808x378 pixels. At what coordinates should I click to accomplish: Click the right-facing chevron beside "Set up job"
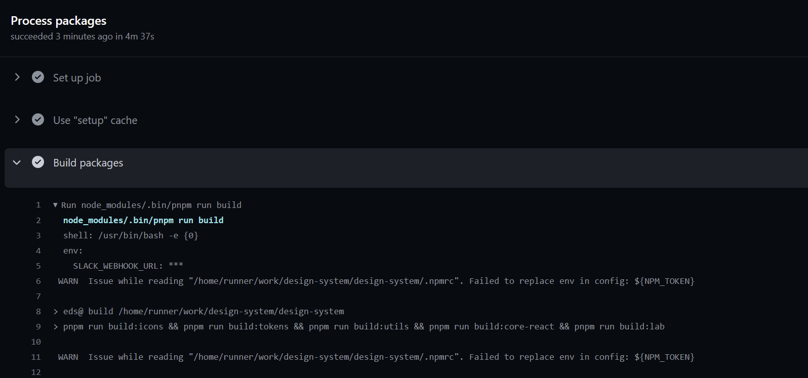(x=17, y=77)
